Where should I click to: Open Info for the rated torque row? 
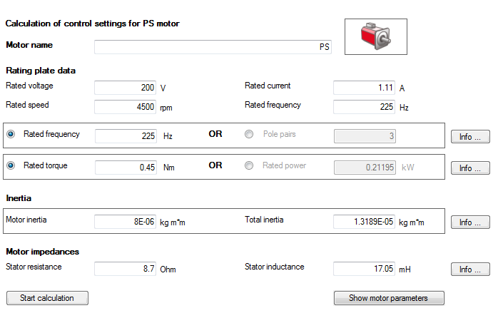[470, 168]
